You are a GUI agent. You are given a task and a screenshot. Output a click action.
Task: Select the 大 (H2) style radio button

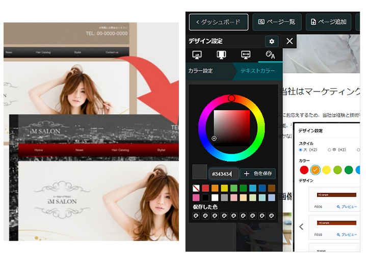click(301, 150)
